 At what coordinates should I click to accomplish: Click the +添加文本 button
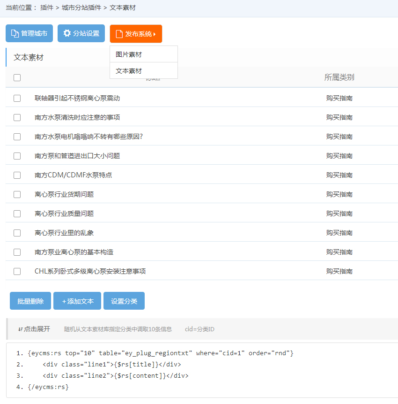(78, 301)
